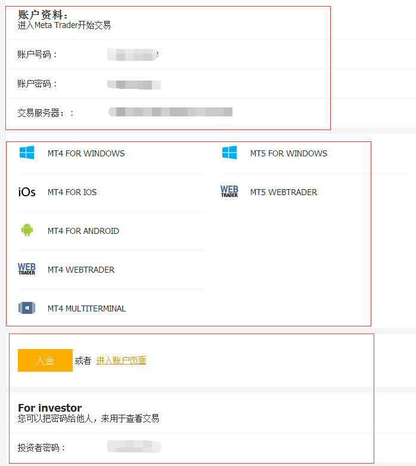
Task: Click the MT4 MultiTerminal icon
Action: pyautogui.click(x=27, y=308)
